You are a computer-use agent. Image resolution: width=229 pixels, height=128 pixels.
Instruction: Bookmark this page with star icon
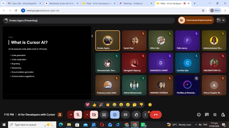point(203,10)
